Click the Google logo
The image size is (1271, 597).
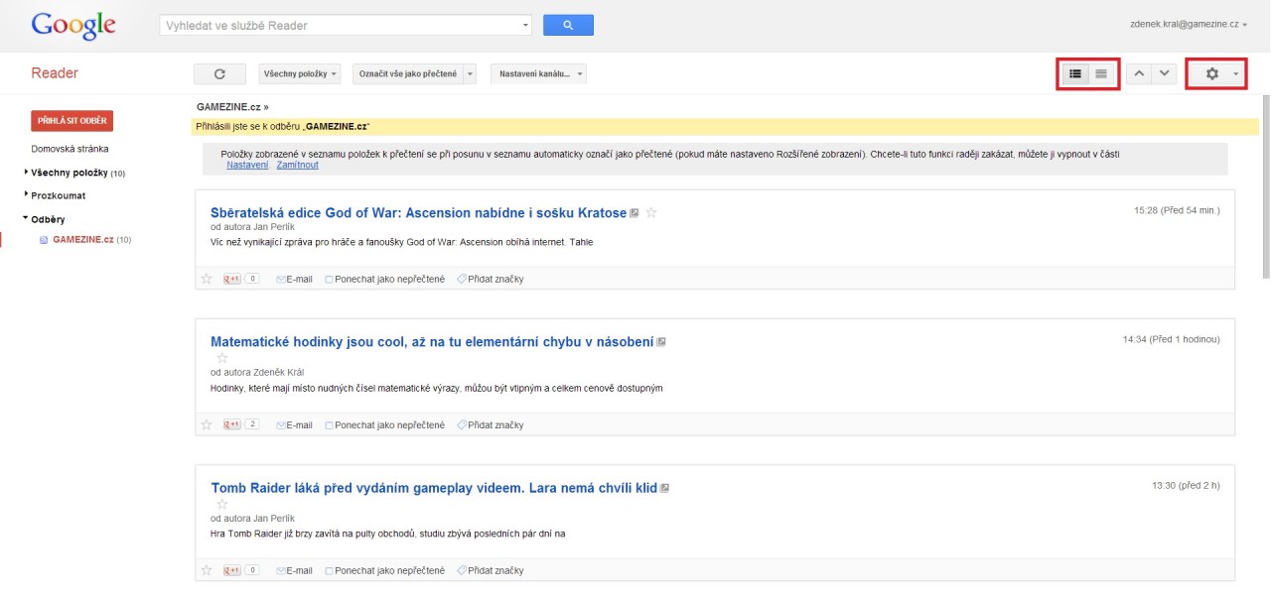coord(73,26)
